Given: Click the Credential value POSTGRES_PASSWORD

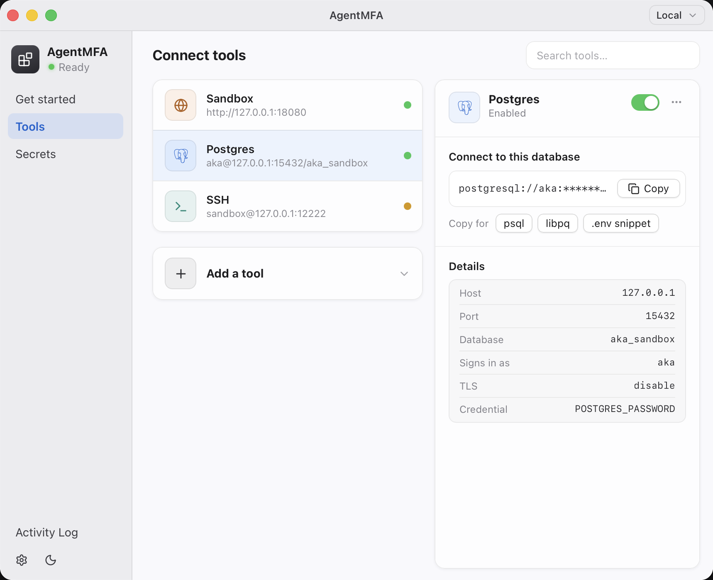Looking at the screenshot, I should 625,409.
